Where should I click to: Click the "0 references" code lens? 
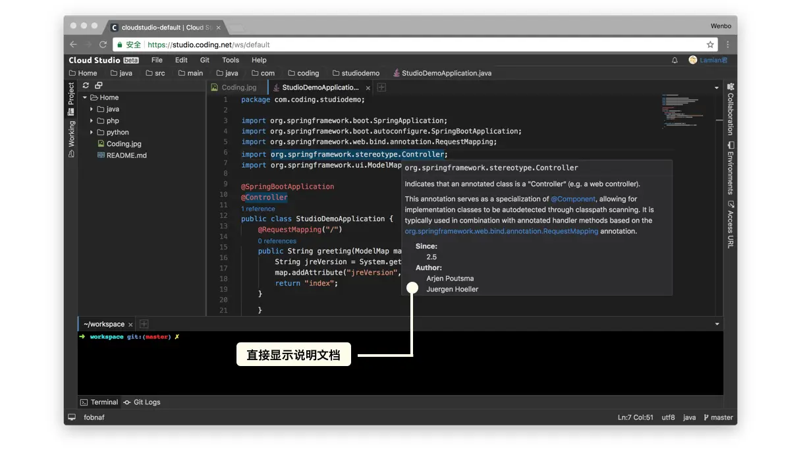click(277, 241)
